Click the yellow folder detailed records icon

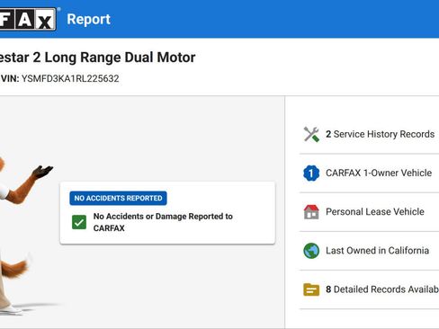click(311, 289)
